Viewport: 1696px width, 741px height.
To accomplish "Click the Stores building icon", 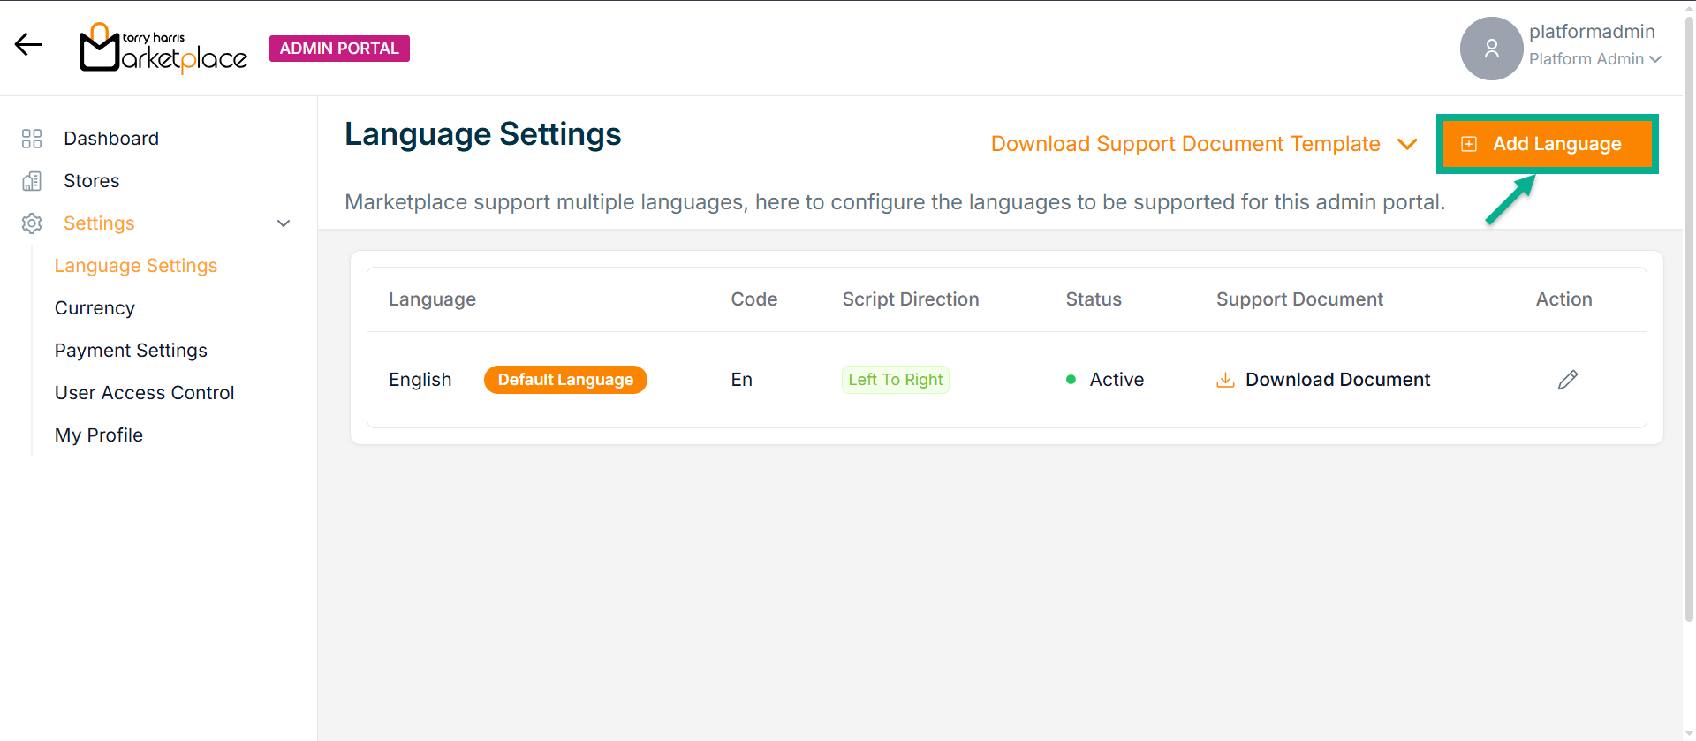I will 32,181.
